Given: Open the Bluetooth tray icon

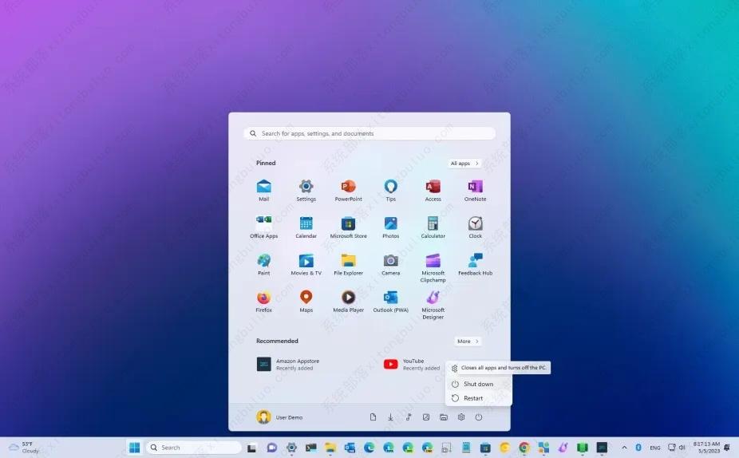Looking at the screenshot, I should (638, 448).
